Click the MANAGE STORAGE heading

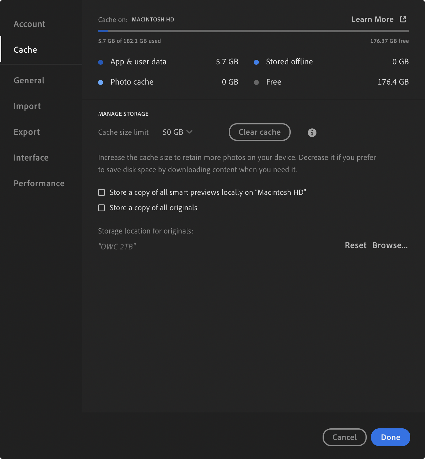(x=123, y=114)
